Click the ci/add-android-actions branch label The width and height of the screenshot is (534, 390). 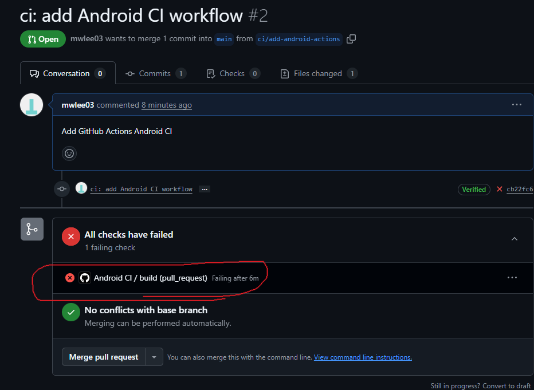pyautogui.click(x=299, y=39)
